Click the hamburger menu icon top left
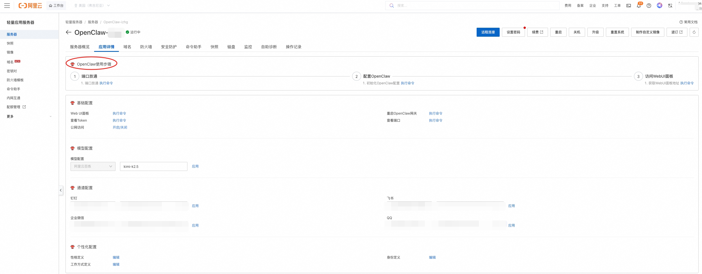 coord(7,6)
